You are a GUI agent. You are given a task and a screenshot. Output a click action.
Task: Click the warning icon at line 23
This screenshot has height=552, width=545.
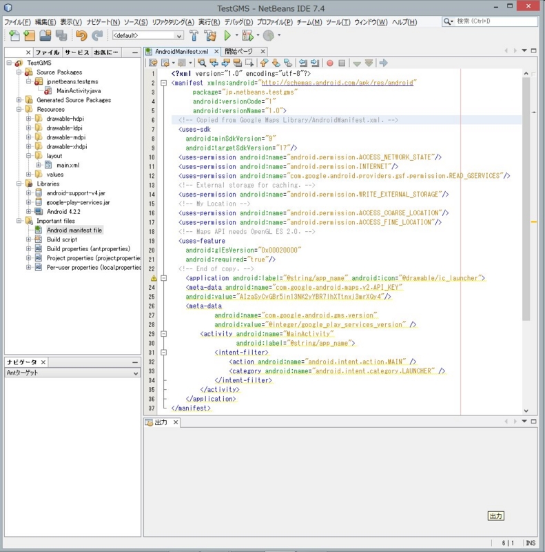[x=154, y=278]
